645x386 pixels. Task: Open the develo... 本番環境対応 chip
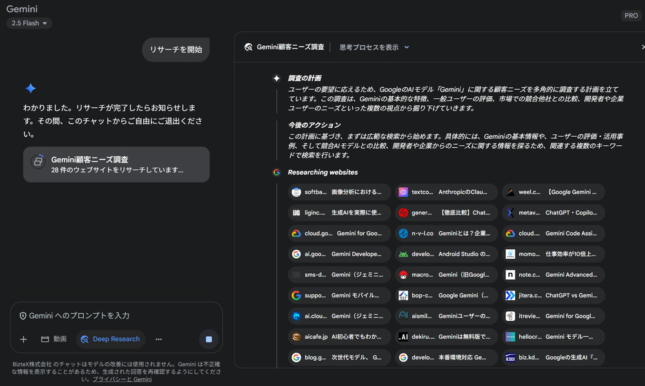click(x=446, y=358)
